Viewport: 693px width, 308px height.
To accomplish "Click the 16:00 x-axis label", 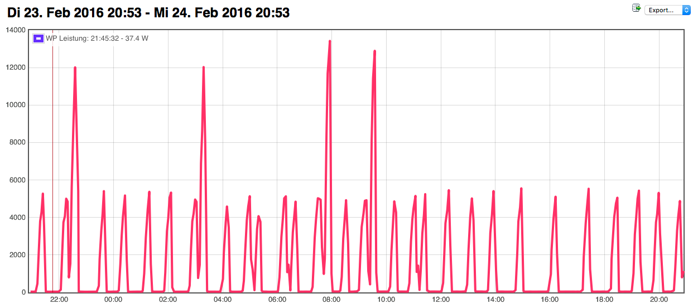I will 550,300.
